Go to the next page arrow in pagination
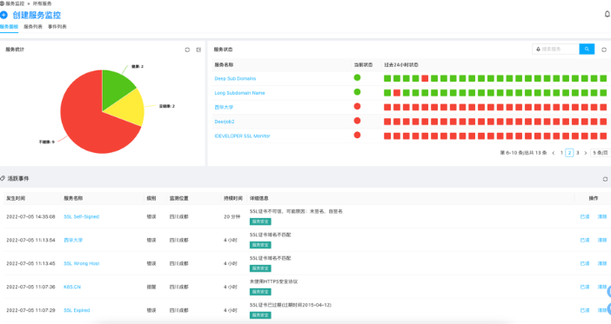This screenshot has height=324, width=611. tap(585, 153)
